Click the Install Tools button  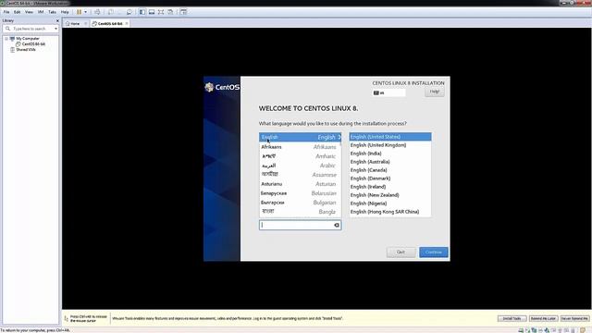(x=512, y=318)
